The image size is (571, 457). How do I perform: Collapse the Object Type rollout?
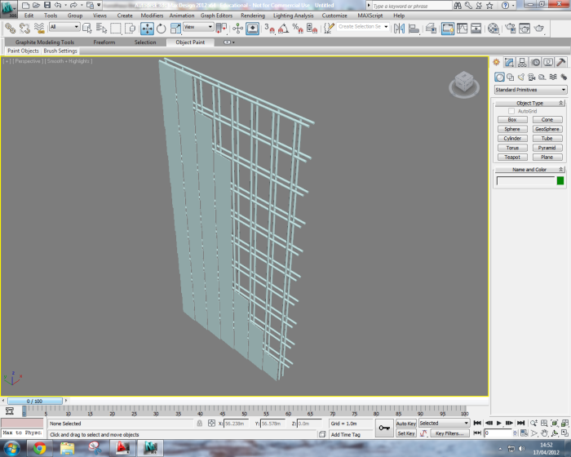coord(529,104)
